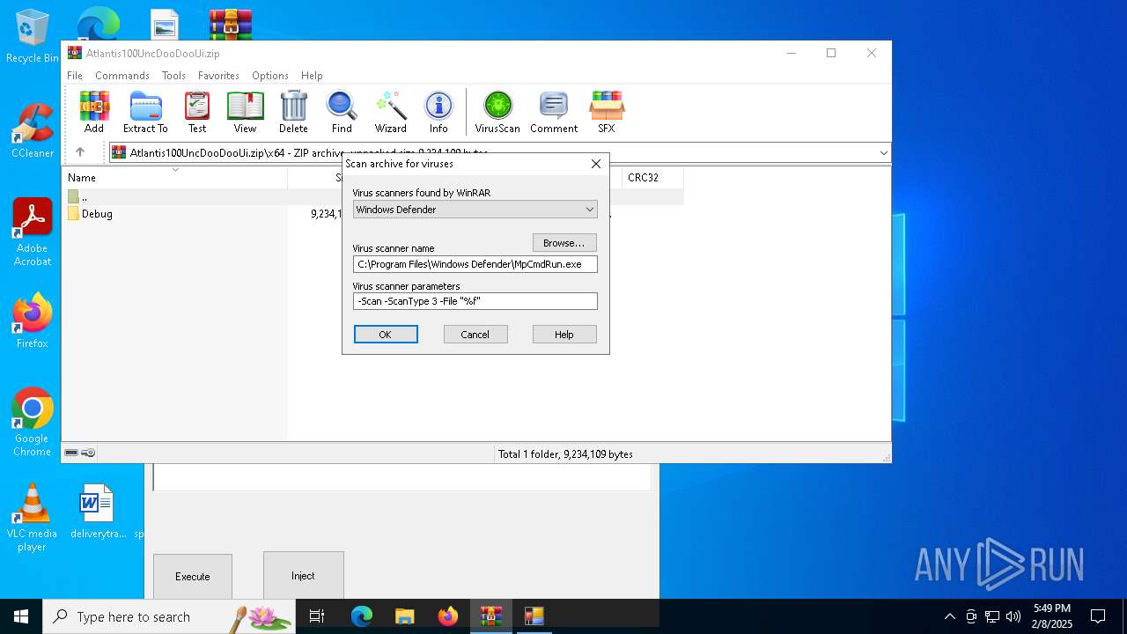
Task: Open CCleaner desktop shortcut
Action: [x=33, y=131]
